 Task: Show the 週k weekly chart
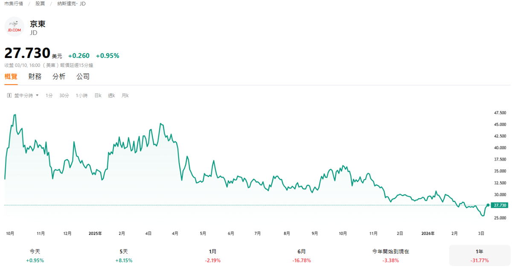111,96
